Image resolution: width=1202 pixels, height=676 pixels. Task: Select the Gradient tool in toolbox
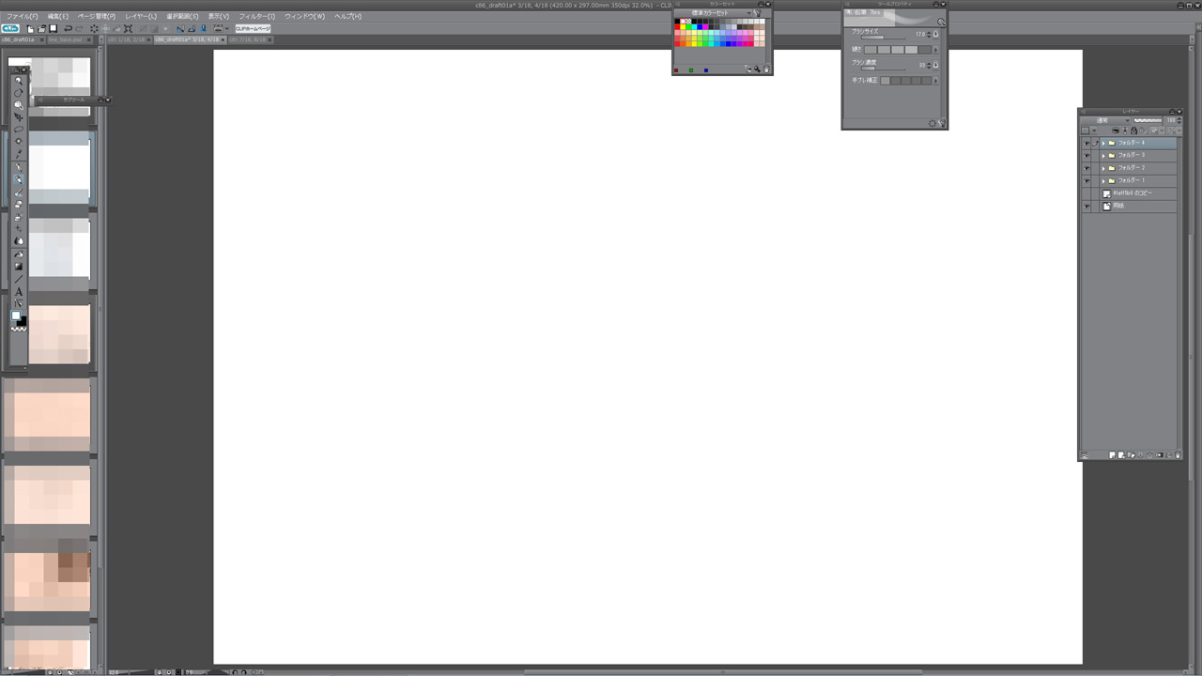coord(19,266)
